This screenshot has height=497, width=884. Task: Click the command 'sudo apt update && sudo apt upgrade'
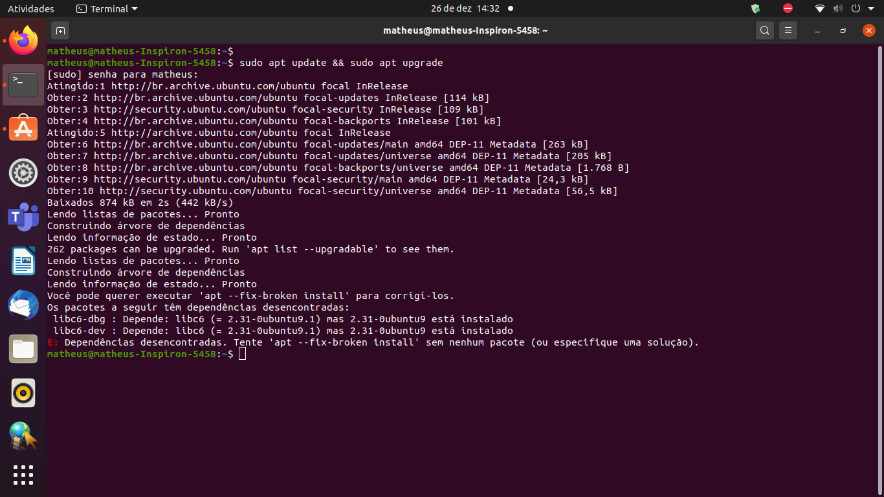point(341,63)
